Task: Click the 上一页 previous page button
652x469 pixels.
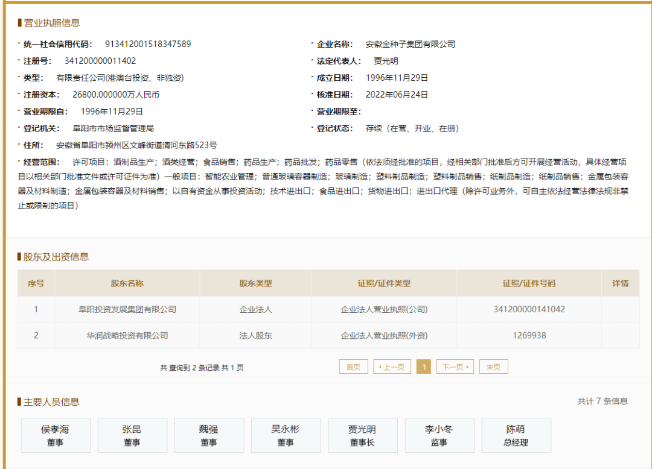Action: 392,367
